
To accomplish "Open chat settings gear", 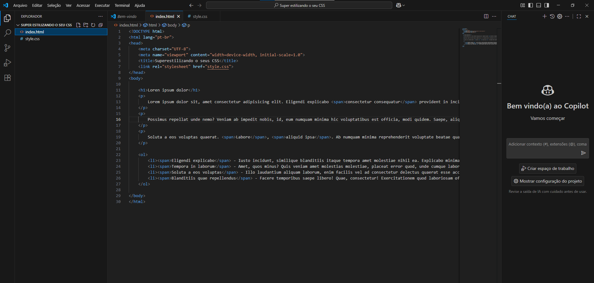I will (560, 16).
